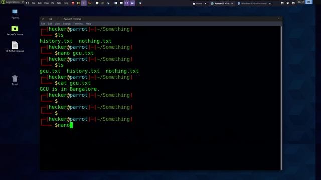Click the unity mode icon beside full screen

pyautogui.click(x=132, y=3)
